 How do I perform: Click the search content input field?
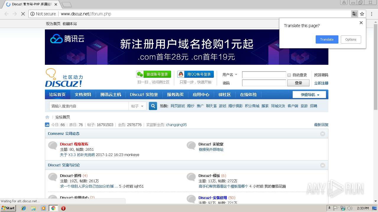pos(89,106)
